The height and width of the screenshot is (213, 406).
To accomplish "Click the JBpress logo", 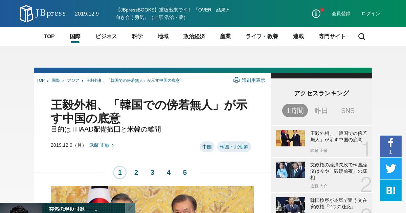I will (x=43, y=14).
